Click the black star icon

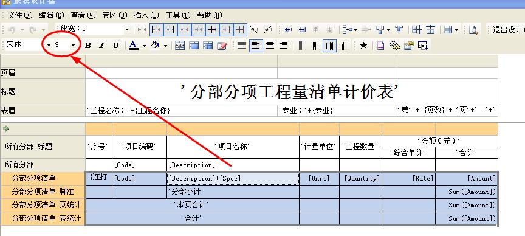coord(363,46)
